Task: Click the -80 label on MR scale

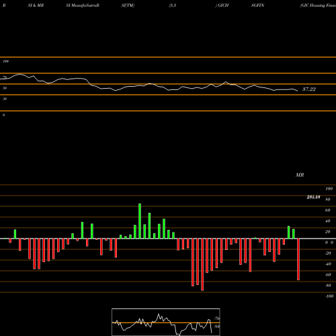Action: [328, 286]
